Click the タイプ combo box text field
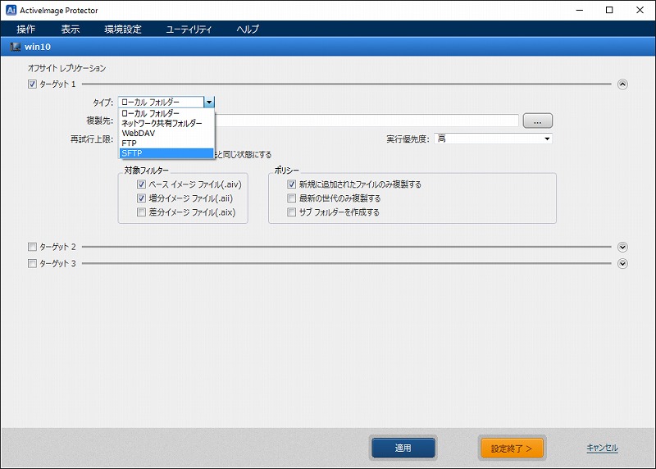 (x=161, y=102)
